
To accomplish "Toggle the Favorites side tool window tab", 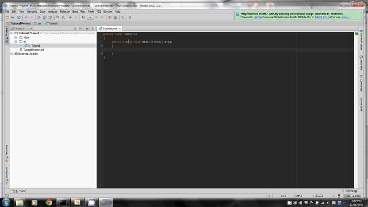I will [x=7, y=154].
